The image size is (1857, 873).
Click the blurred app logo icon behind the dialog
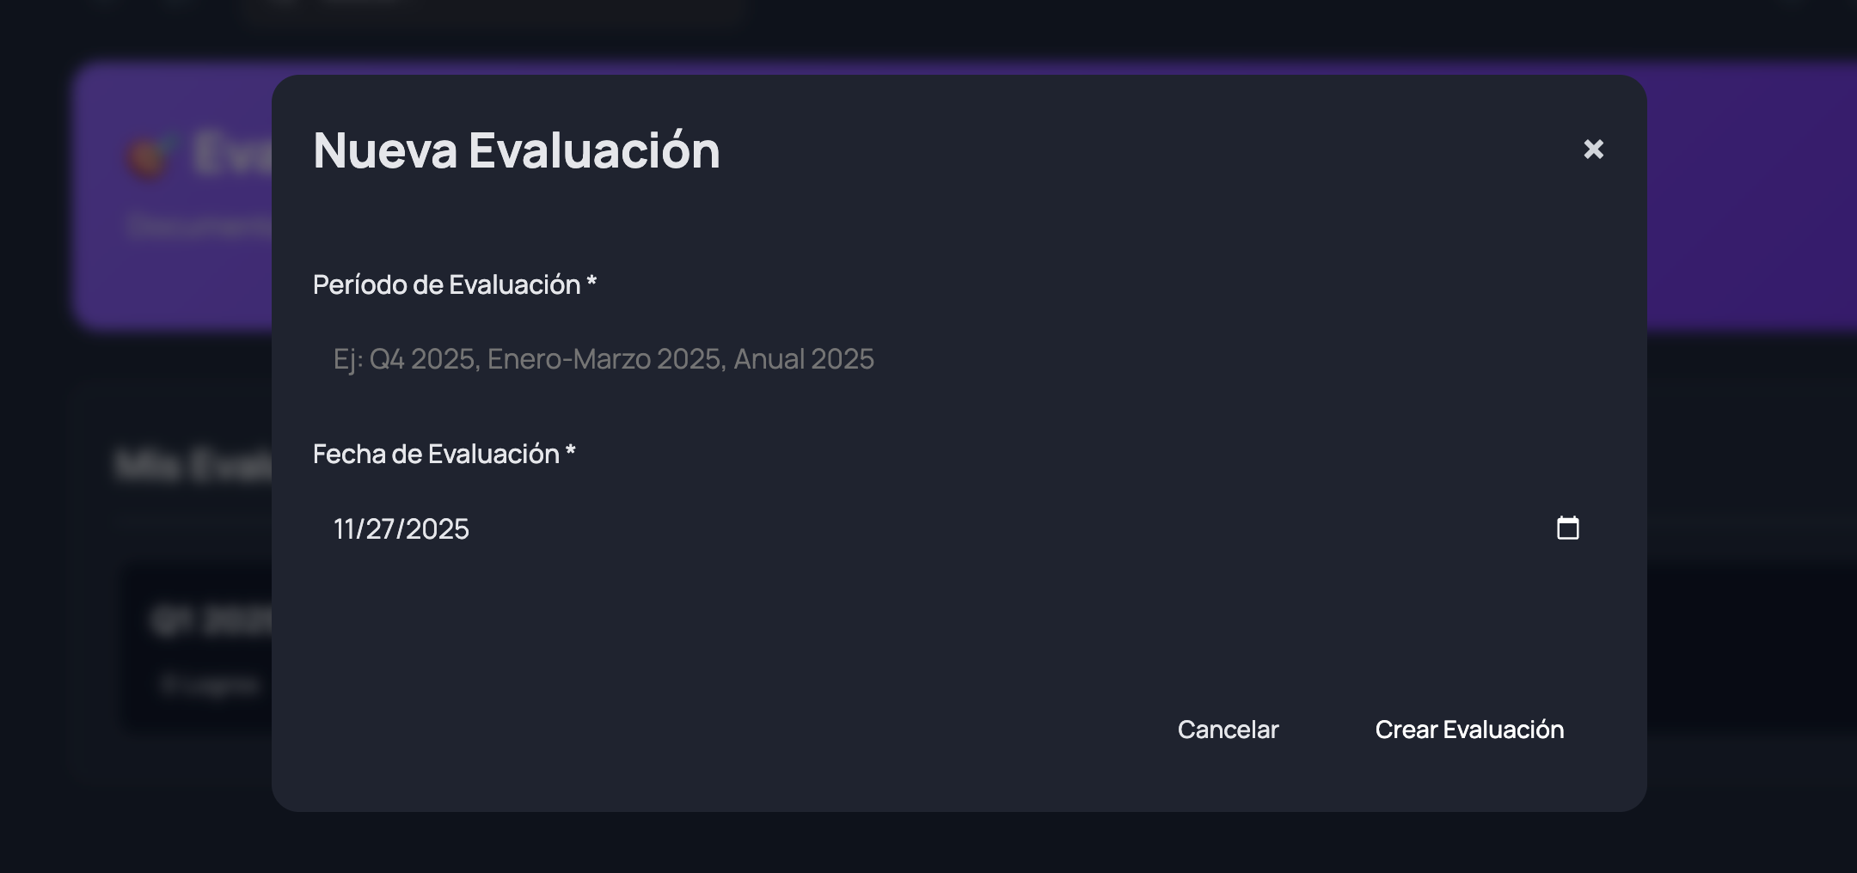[150, 156]
